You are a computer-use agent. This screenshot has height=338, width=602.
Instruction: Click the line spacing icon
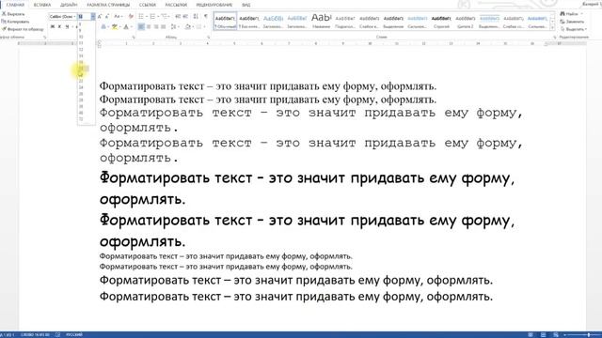click(173, 27)
